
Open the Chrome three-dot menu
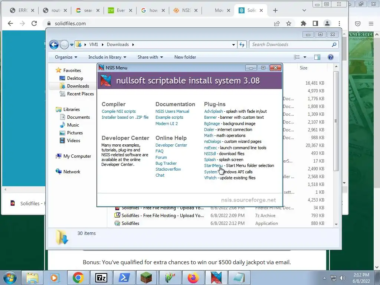339,23
